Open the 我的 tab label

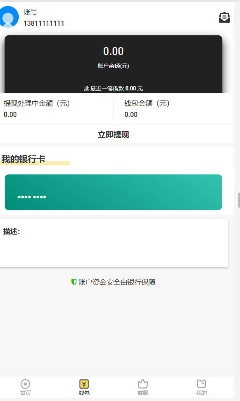(201, 393)
